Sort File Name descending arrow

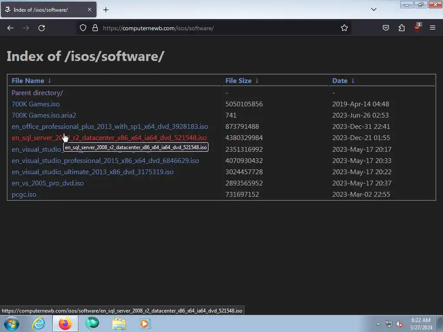click(49, 81)
